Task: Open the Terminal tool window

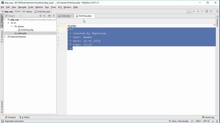Action: pos(10,117)
